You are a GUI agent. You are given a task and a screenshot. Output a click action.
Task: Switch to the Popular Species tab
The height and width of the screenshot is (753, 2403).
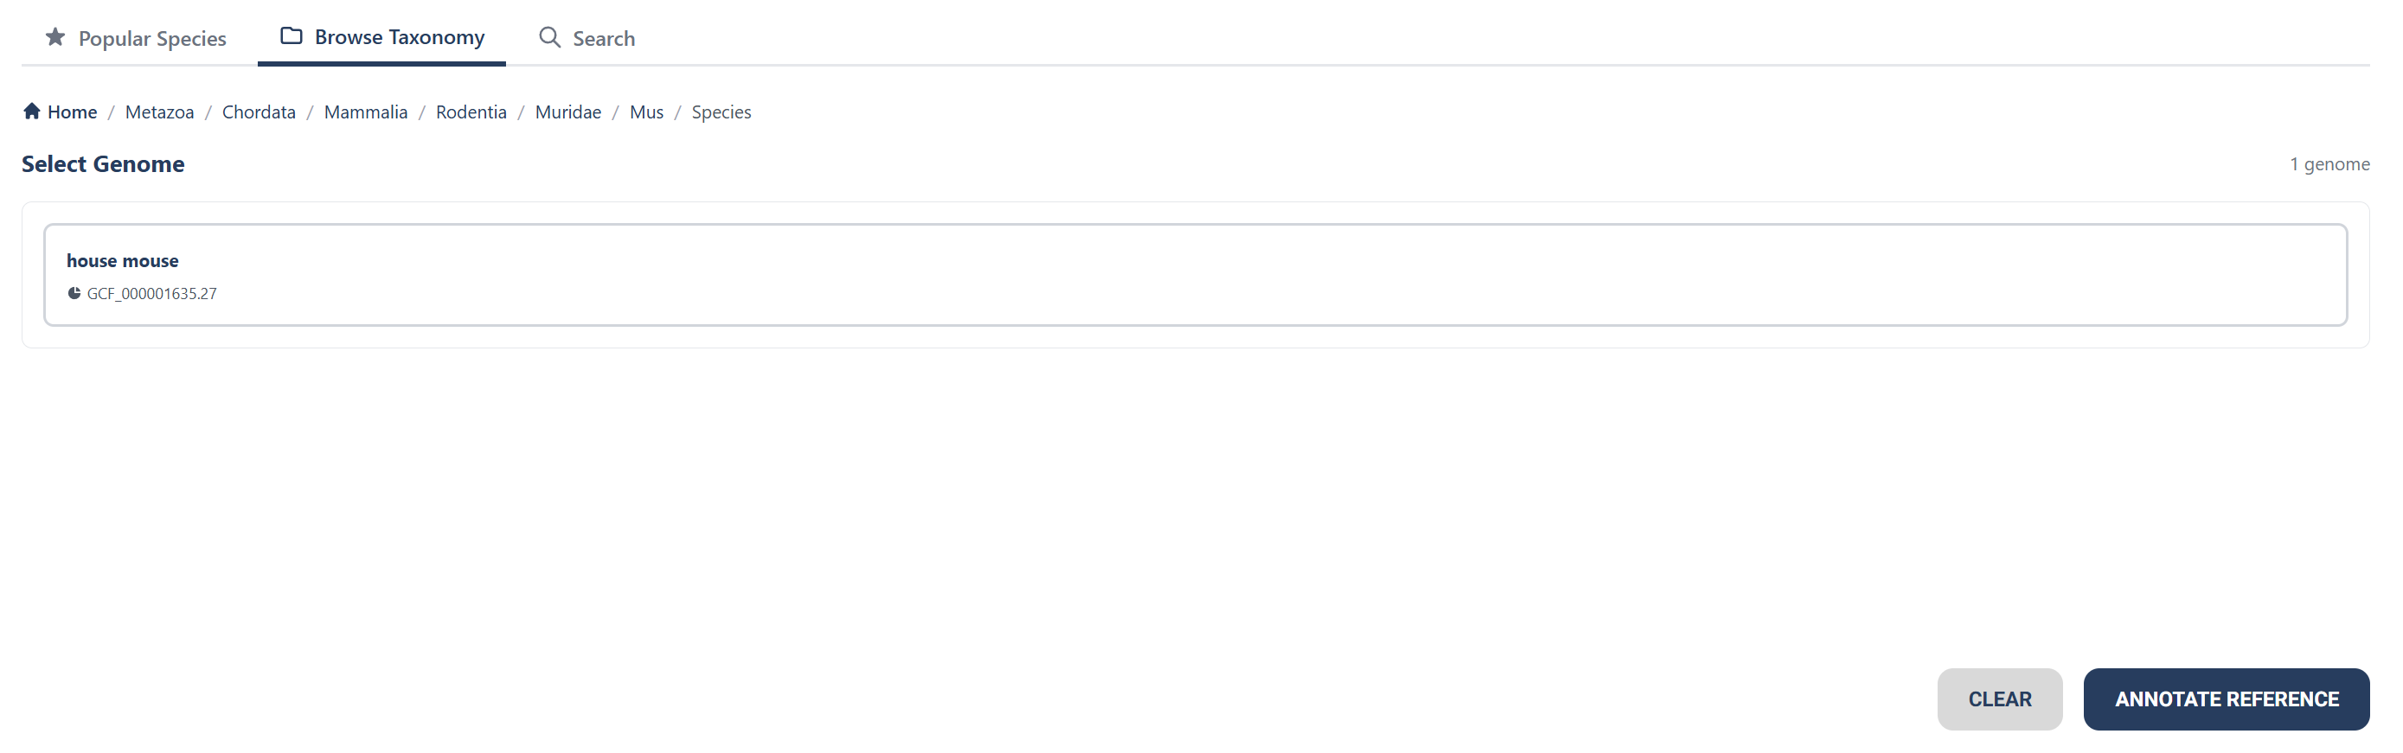click(152, 38)
